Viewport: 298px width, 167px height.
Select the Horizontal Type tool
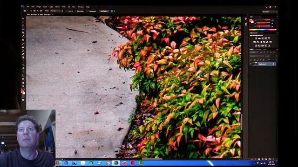[x=23, y=72]
